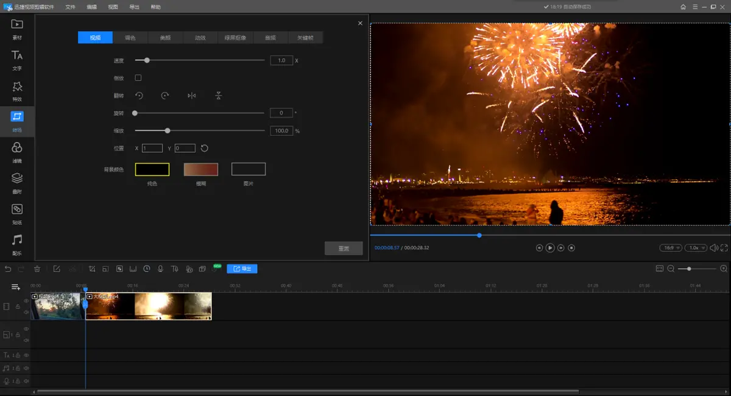The height and width of the screenshot is (396, 731).
Task: Click the crop tool in timeline toolbar
Action: coord(92,269)
